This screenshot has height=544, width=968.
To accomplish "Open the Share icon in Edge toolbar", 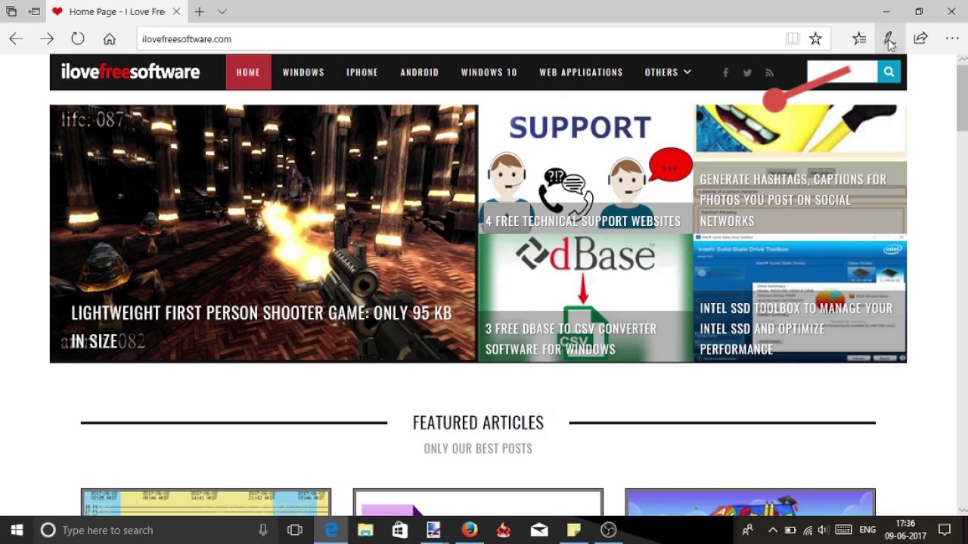I will tap(920, 39).
